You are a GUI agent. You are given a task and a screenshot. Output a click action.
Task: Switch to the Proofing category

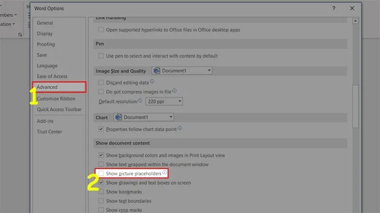(46, 44)
